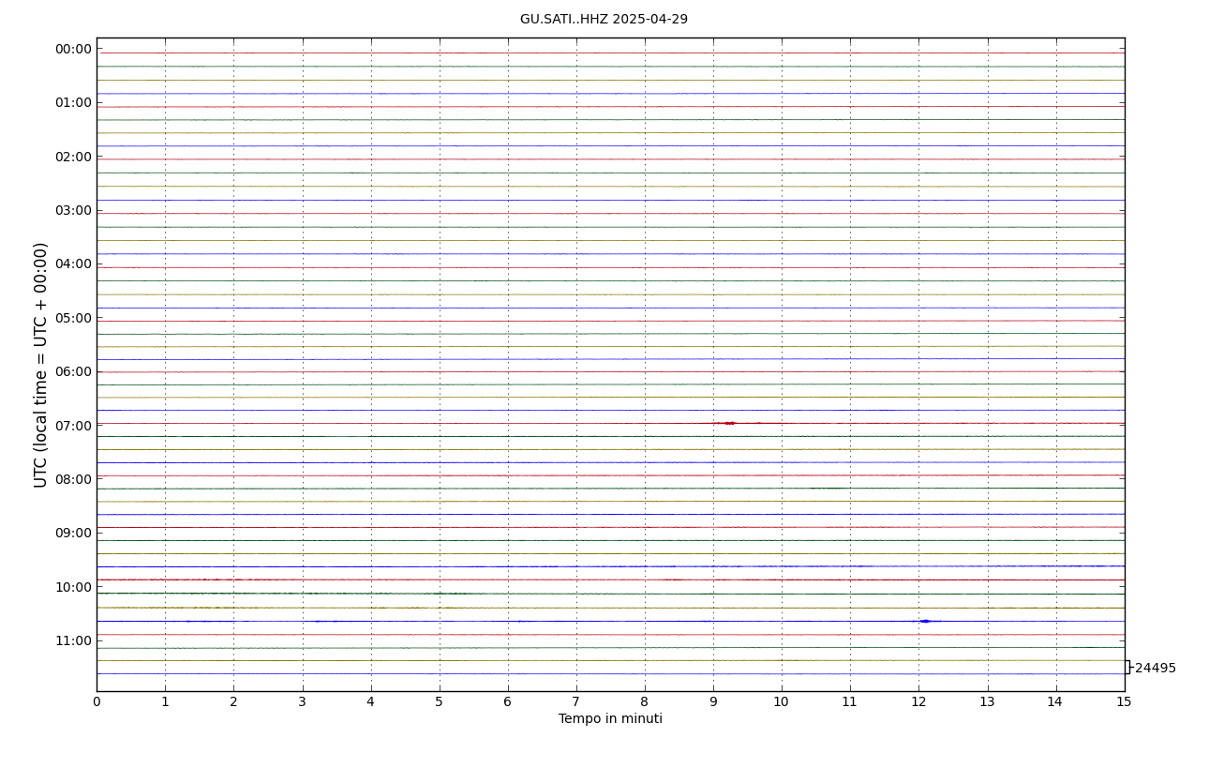The image size is (1209, 768).
Task: Select the 05:00 time axis label
Action: pos(73,318)
